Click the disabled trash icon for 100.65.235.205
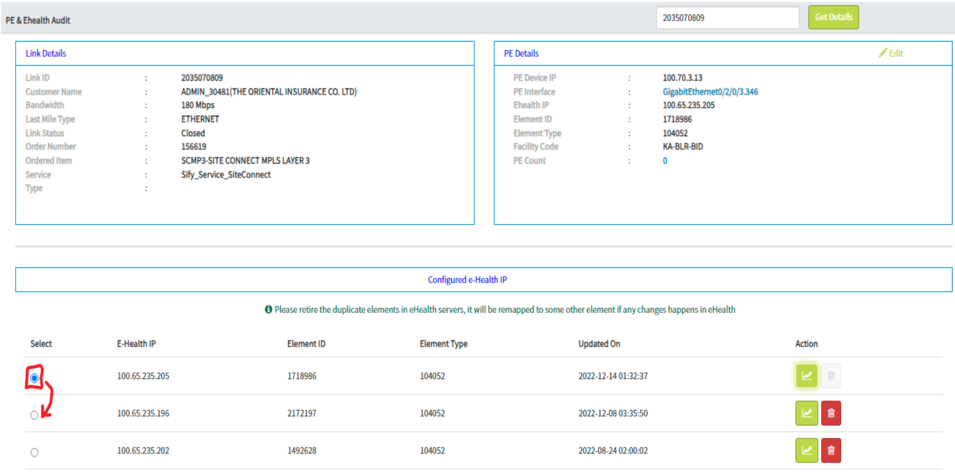 tap(831, 376)
